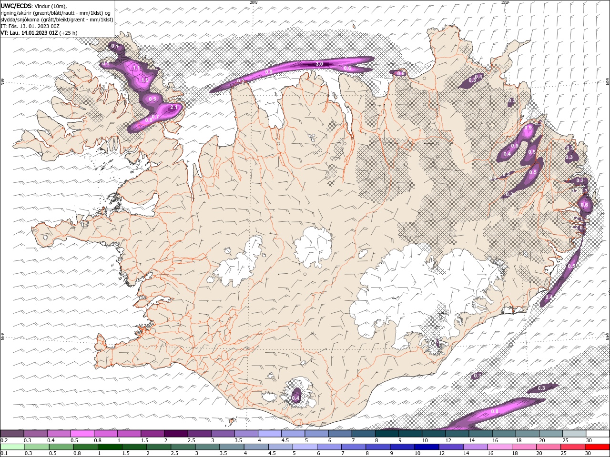Pick the darkest blue 10 swatch in lower legend
This screenshot has width=610, height=457.
(427, 447)
